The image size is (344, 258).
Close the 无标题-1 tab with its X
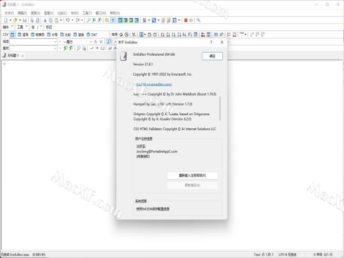coord(22,56)
